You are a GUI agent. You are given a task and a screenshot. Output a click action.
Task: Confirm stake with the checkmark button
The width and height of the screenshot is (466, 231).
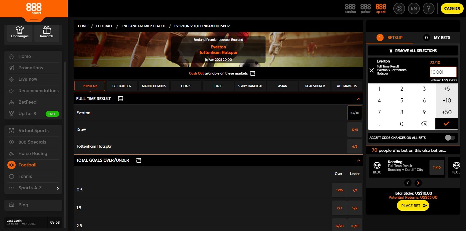point(446,124)
